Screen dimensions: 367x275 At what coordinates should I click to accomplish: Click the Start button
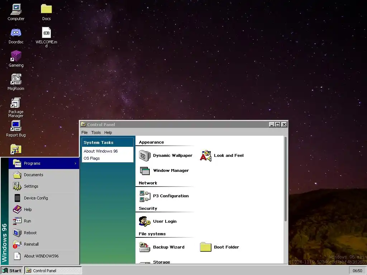point(12,271)
